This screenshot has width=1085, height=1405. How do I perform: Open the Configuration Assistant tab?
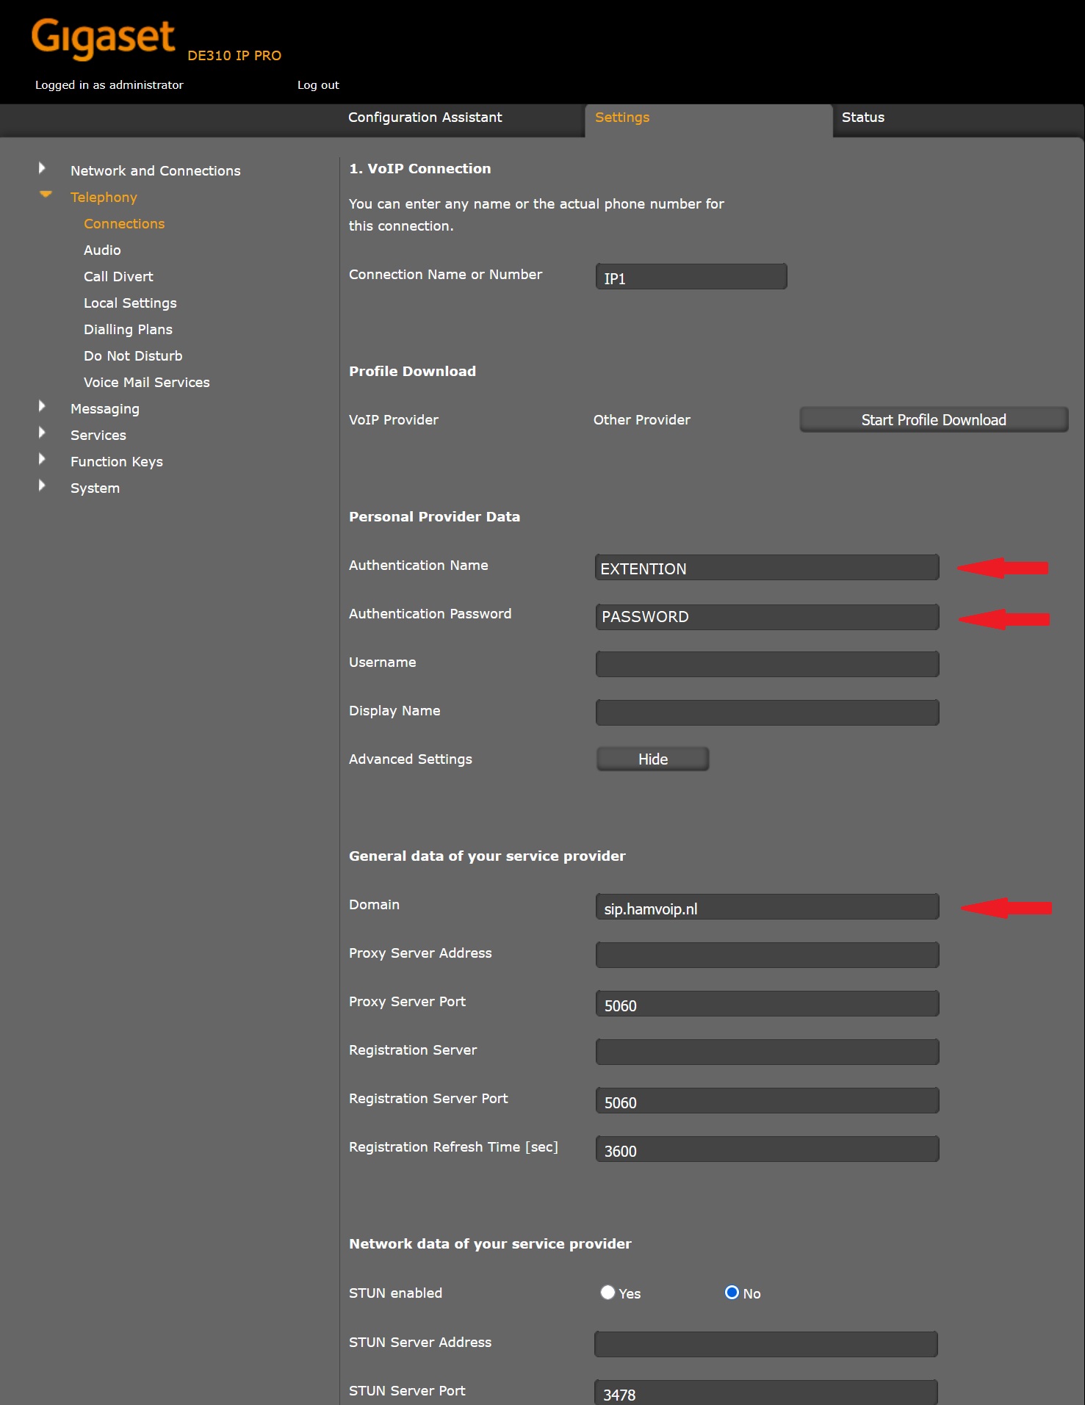pyautogui.click(x=425, y=118)
